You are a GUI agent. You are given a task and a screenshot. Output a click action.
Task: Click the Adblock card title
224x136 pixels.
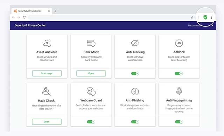tap(179, 52)
